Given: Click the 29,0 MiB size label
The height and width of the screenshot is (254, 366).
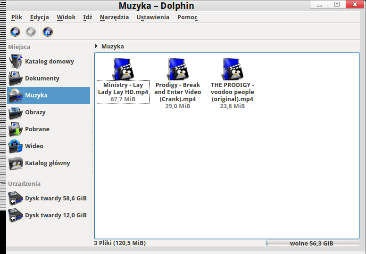Looking at the screenshot, I should [178, 106].
